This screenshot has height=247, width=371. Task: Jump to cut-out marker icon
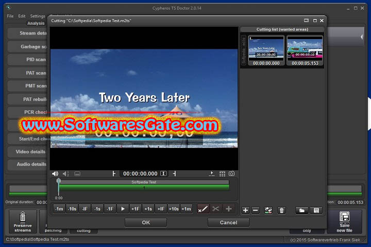pyautogui.click(x=174, y=174)
